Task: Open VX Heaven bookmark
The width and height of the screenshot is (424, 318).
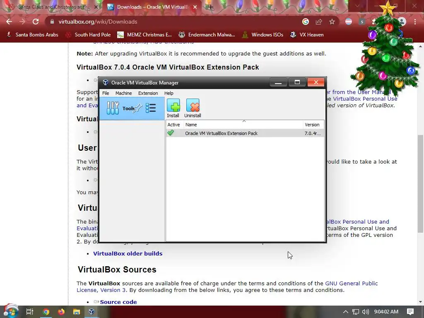Action: (x=307, y=35)
